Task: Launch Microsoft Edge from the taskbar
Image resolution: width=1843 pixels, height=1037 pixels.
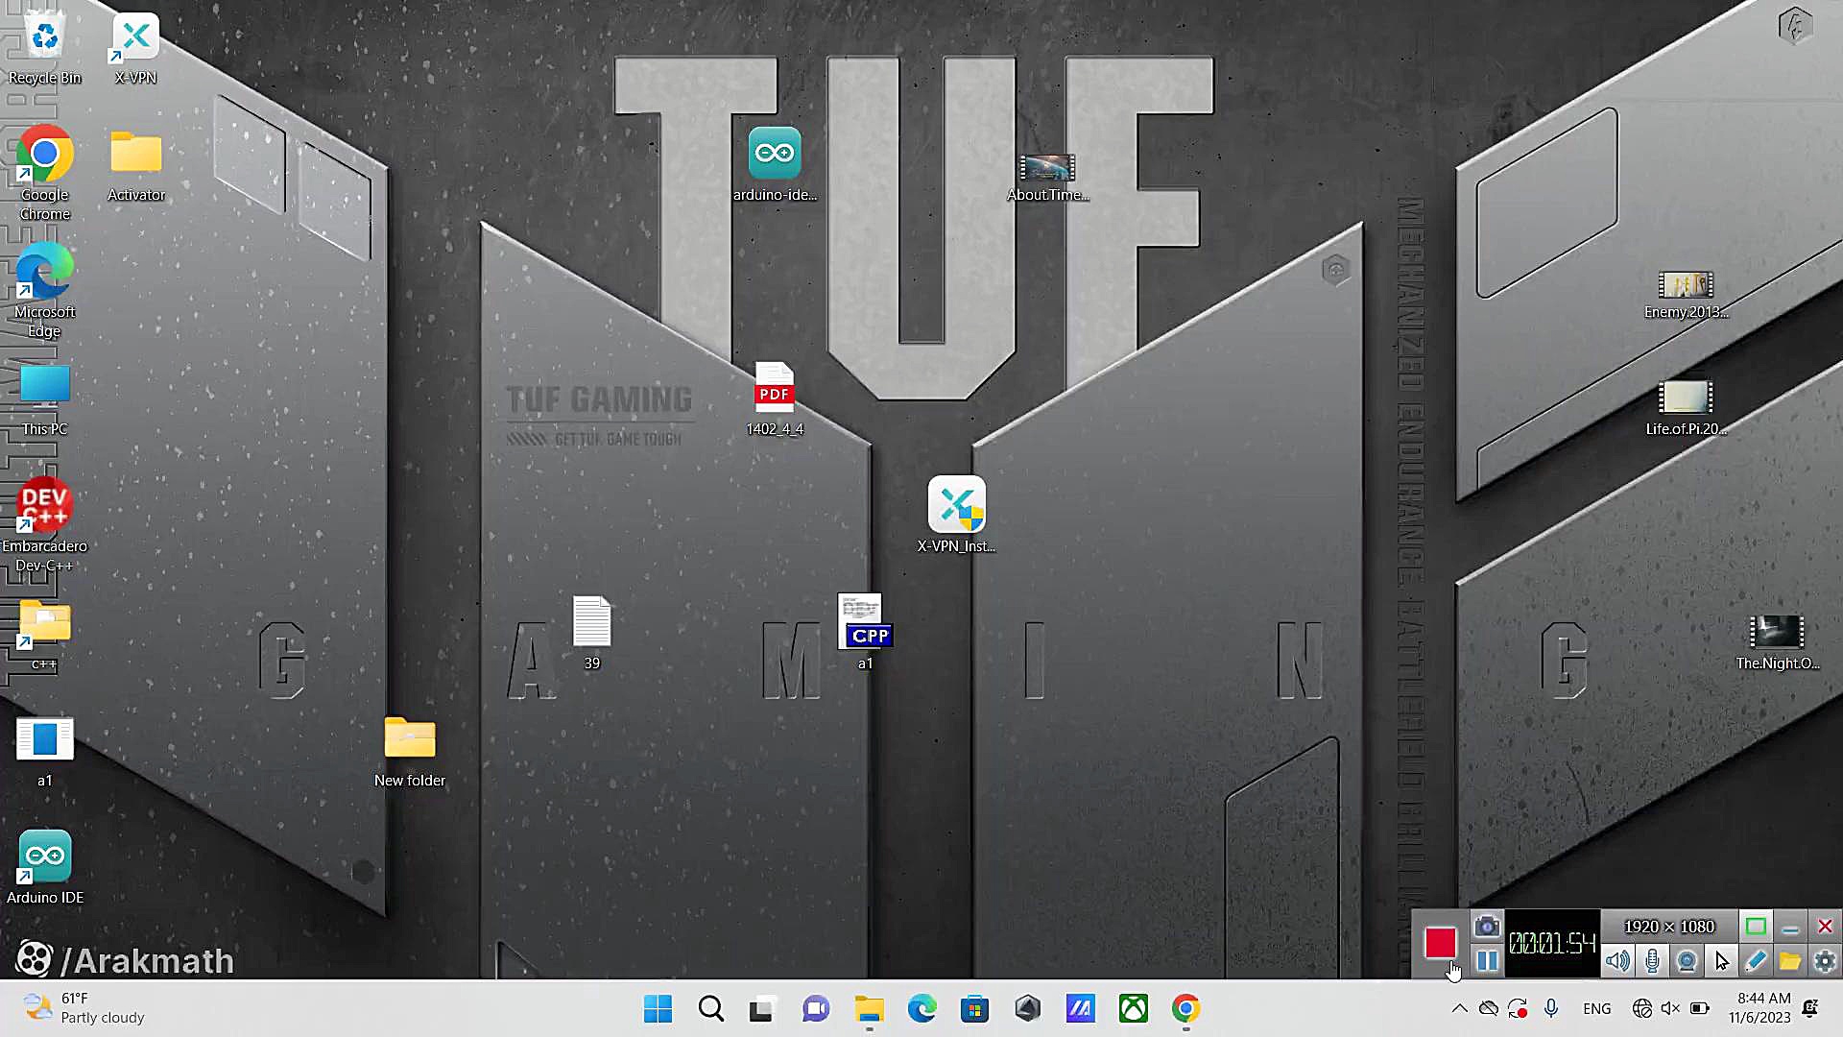Action: coord(921,1008)
